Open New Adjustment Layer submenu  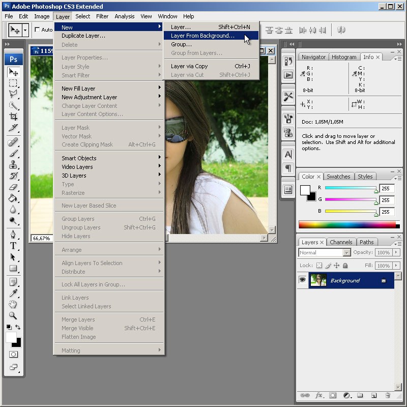tap(109, 97)
